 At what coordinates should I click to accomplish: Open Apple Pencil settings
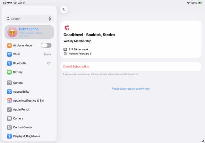29,109
